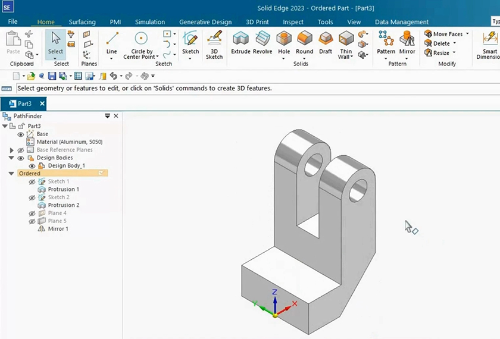Pick the Line sketch tool

111,42
